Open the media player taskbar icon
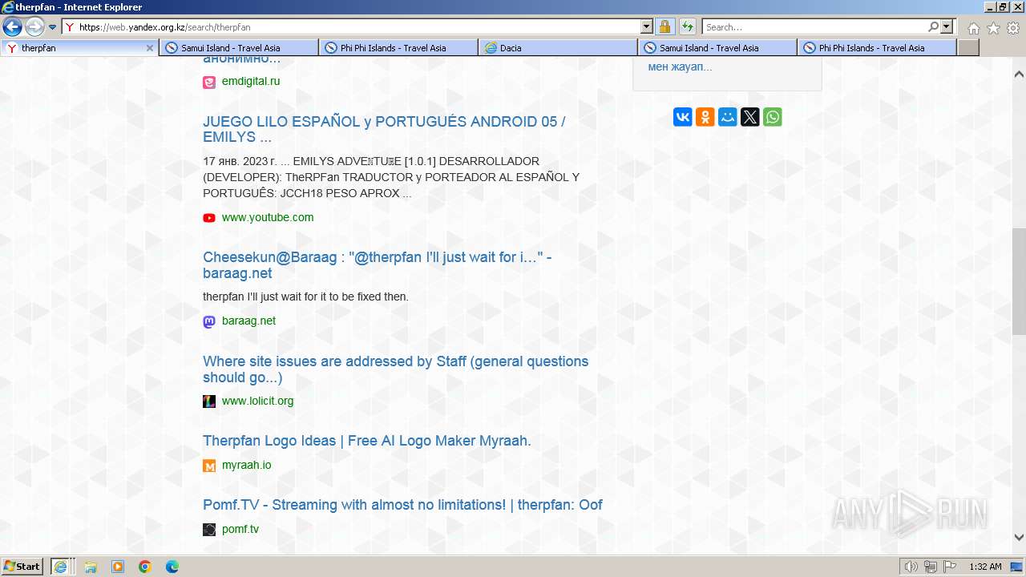The image size is (1026, 577). point(118,567)
